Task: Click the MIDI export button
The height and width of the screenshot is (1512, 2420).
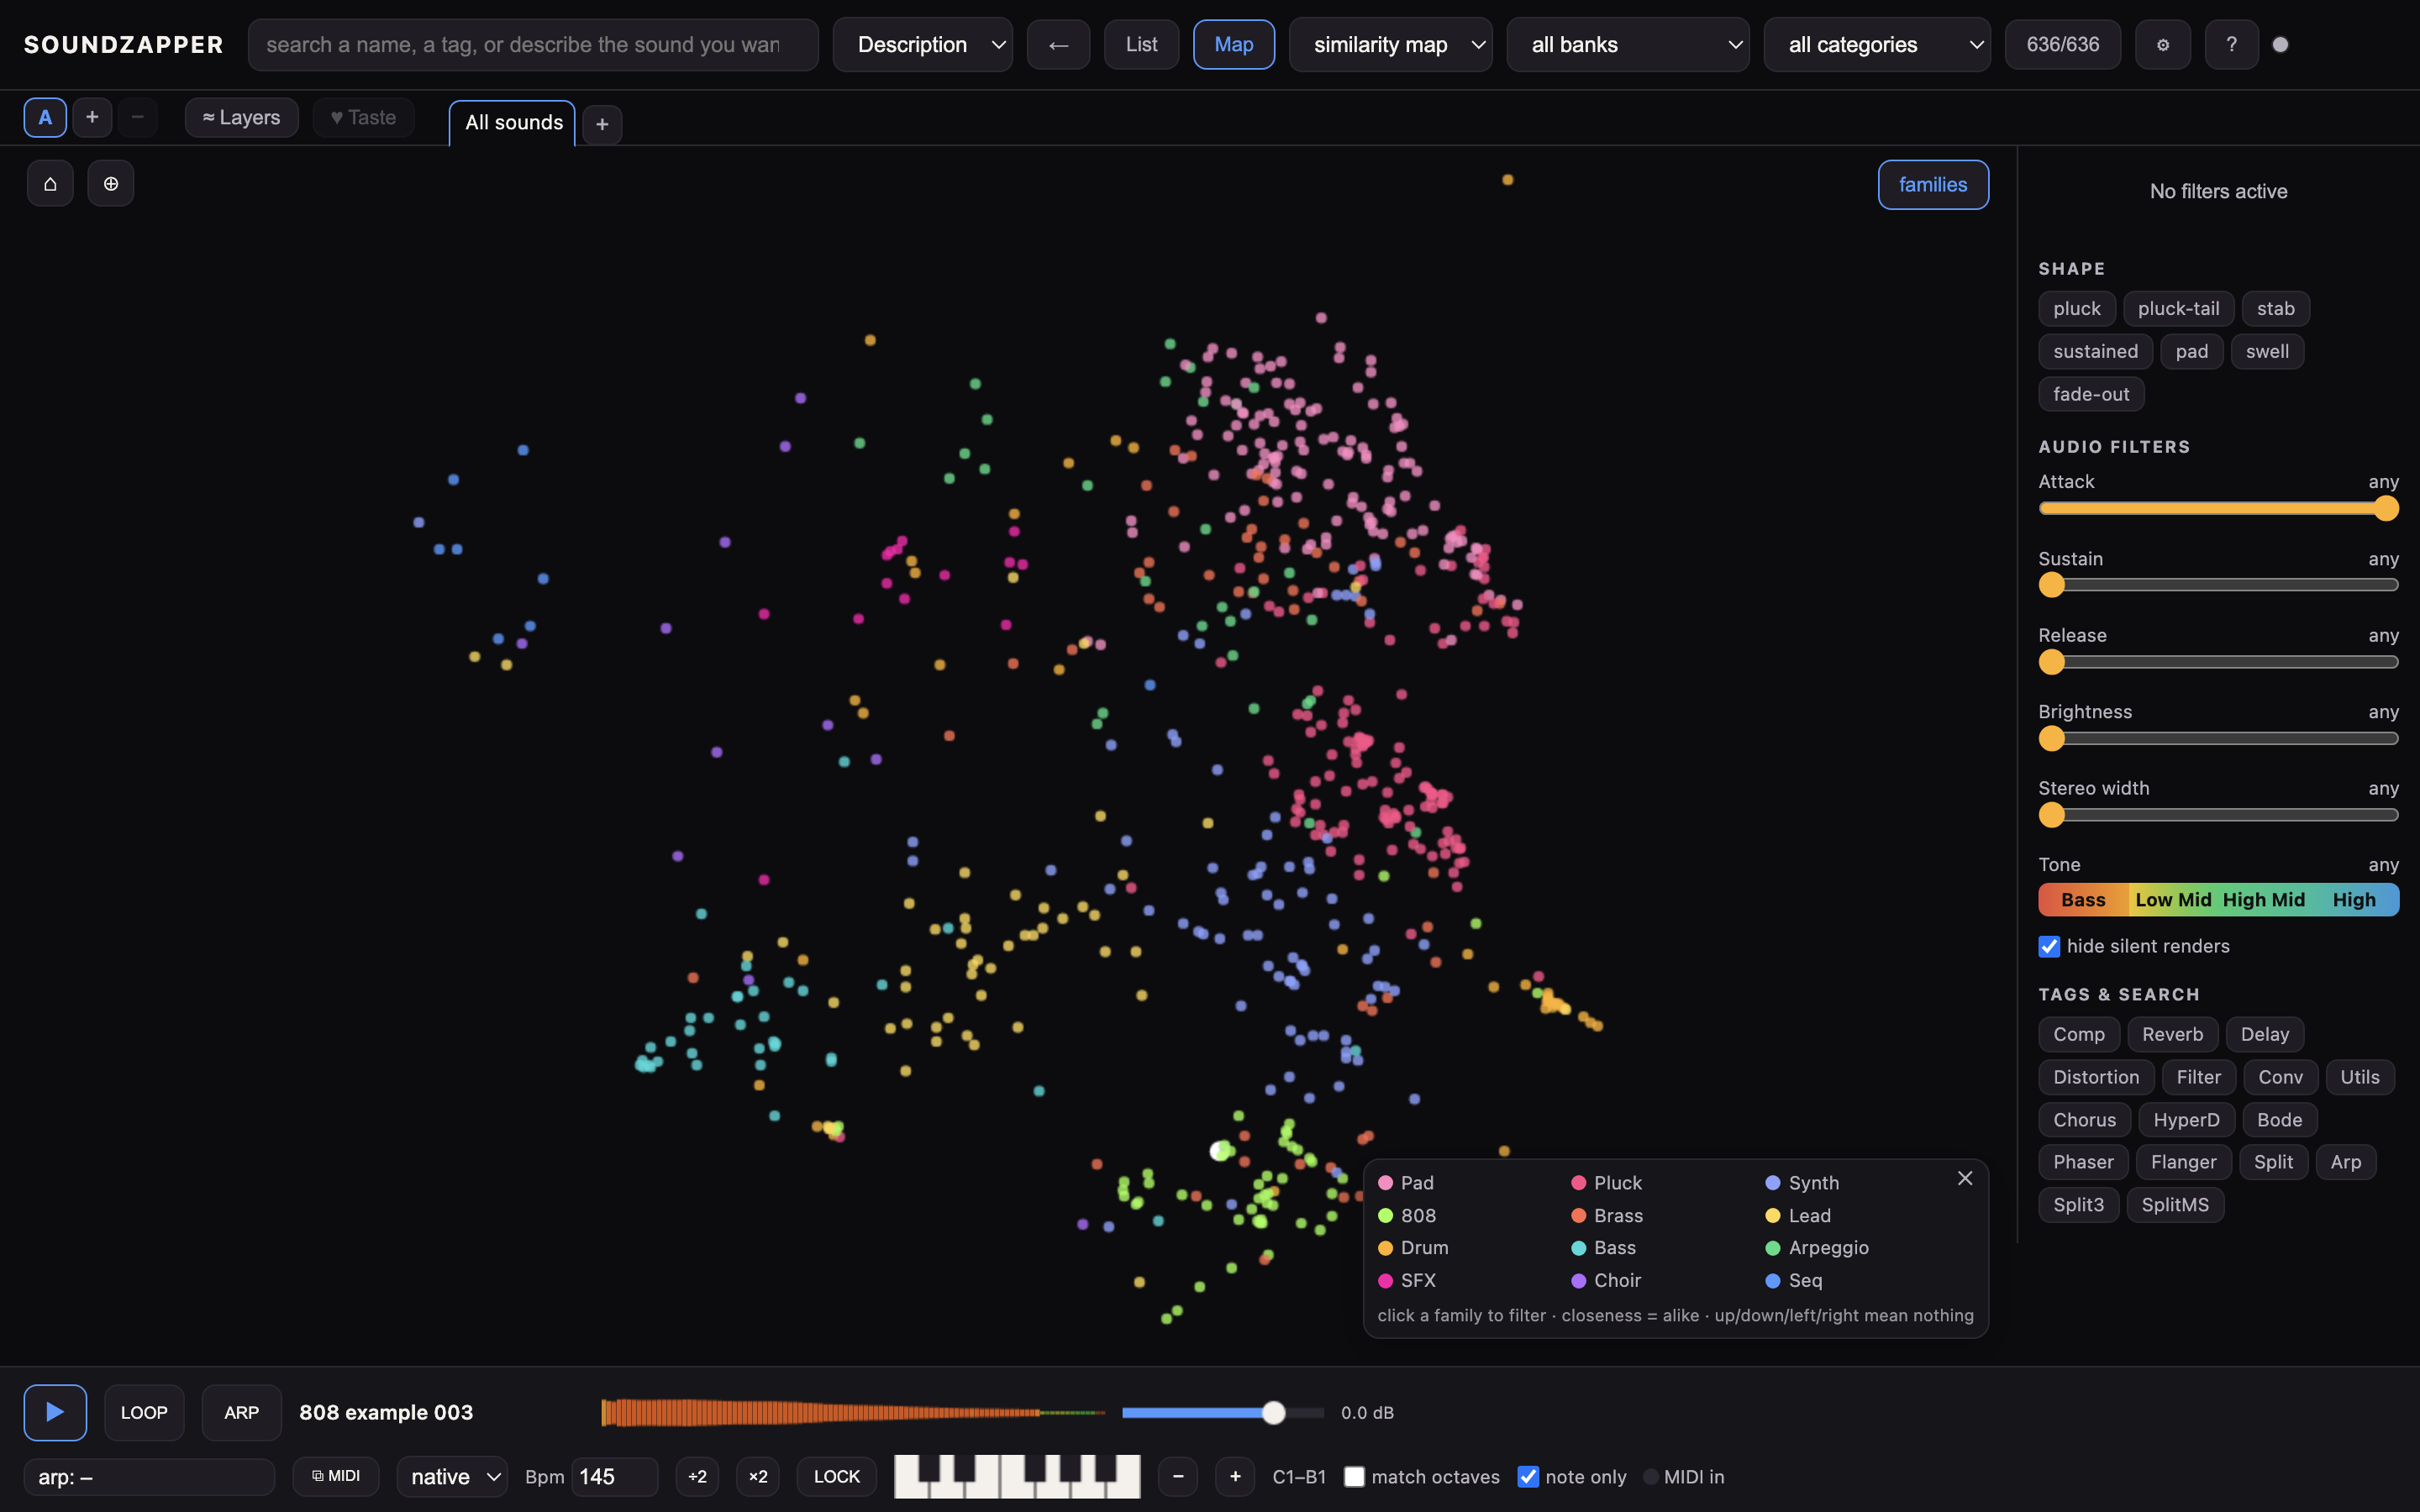Action: pos(336,1476)
